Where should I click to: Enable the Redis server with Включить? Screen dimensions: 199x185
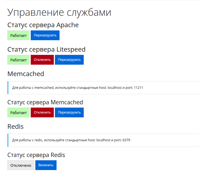(x=46, y=165)
